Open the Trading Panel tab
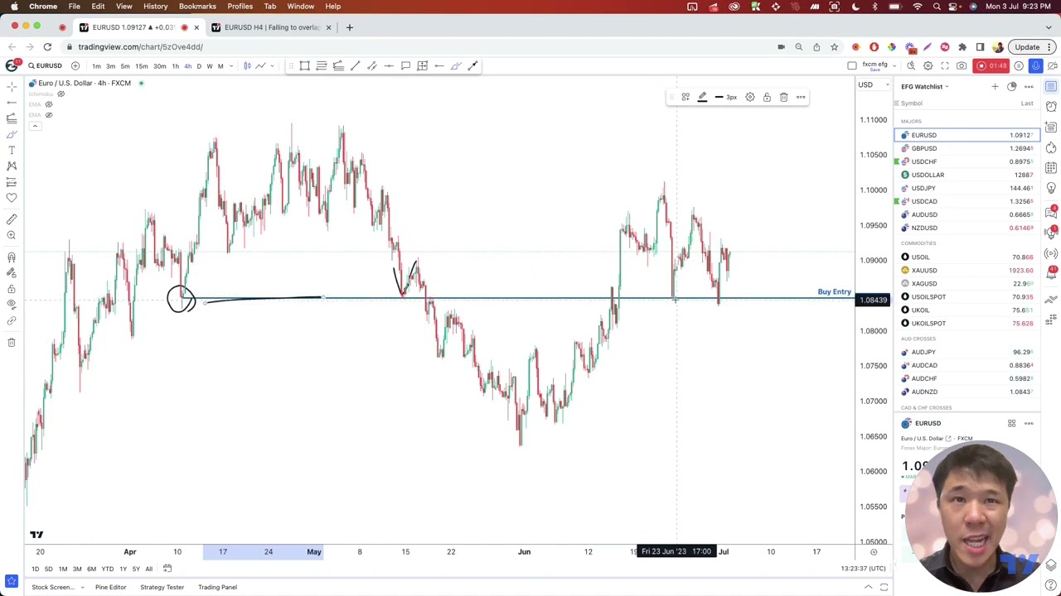1061x596 pixels. tap(217, 587)
